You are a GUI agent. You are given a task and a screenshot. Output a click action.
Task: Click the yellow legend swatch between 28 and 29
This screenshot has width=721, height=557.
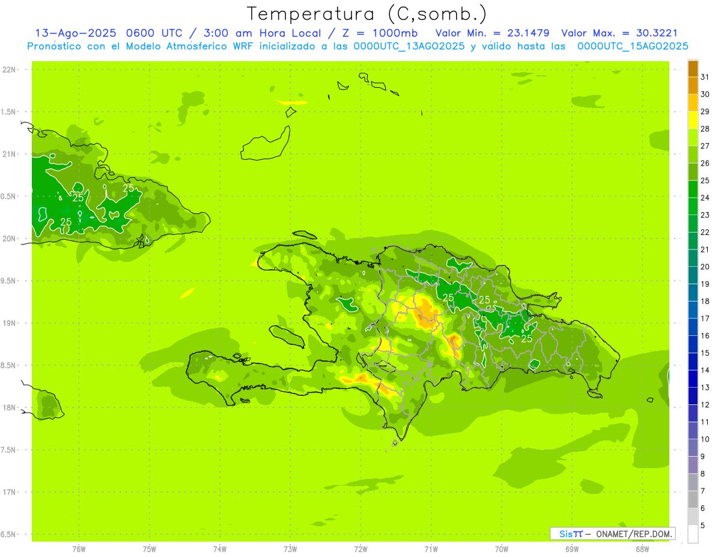(693, 120)
